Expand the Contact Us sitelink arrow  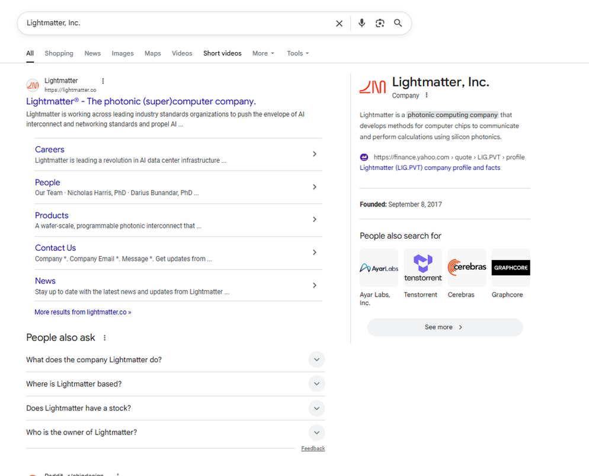[x=315, y=252]
